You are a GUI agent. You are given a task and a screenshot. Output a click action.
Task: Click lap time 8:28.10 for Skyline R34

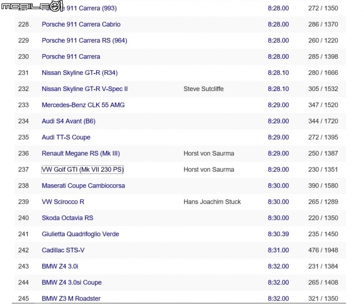click(x=279, y=73)
